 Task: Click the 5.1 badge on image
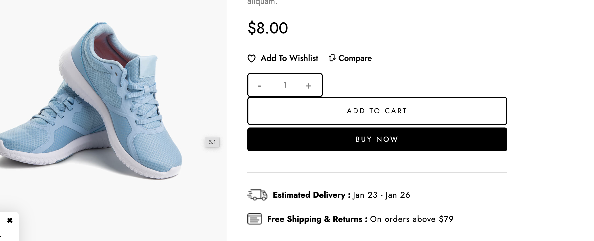pos(212,142)
